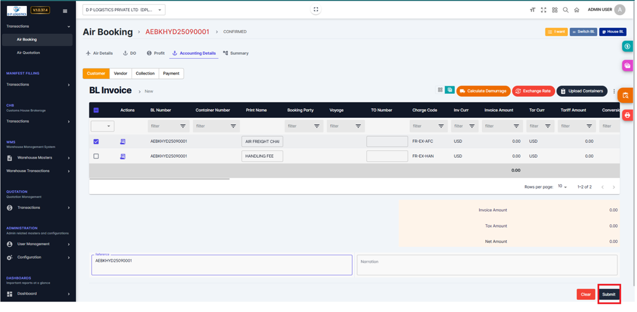637x312 pixels.
Task: Toggle the select-all checkbox in table header
Action: click(x=96, y=110)
